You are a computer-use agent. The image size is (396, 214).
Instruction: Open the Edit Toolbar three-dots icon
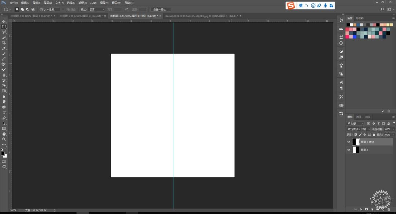4,145
